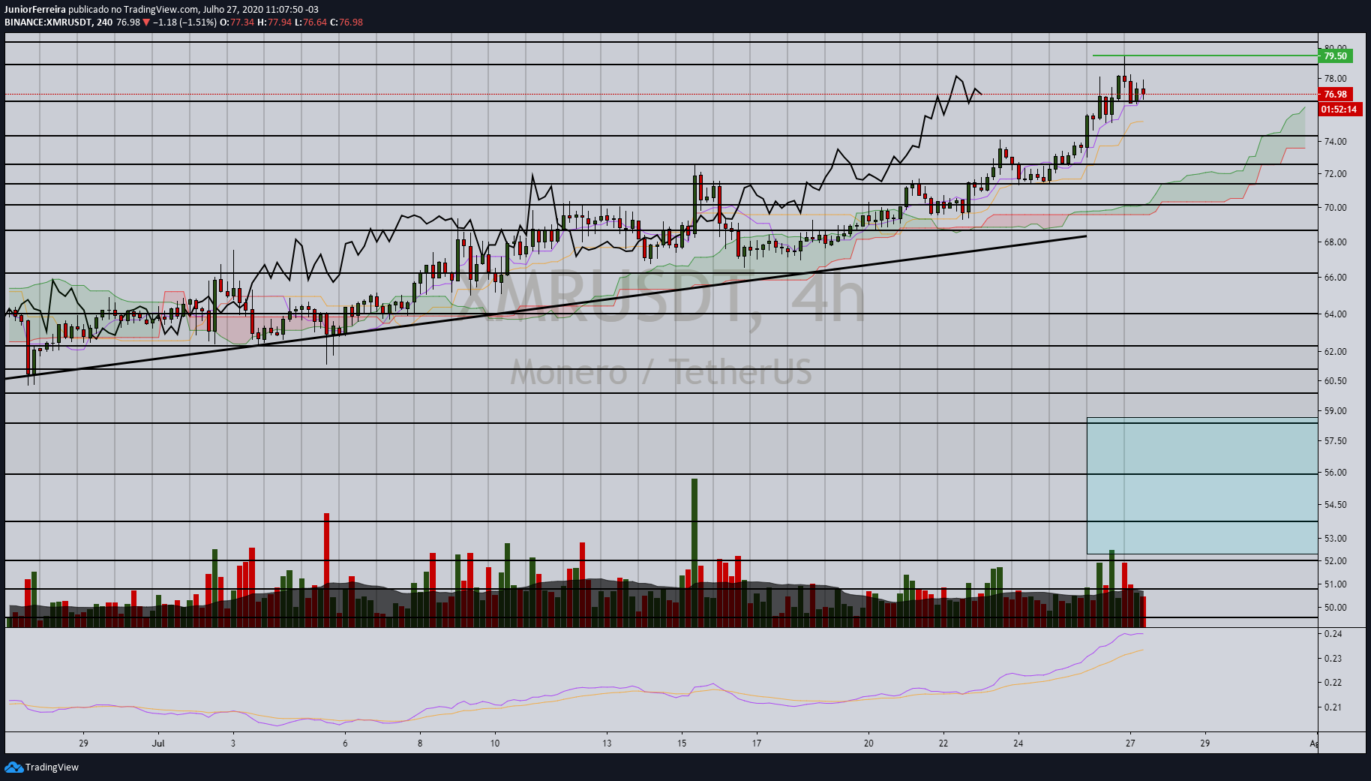
Task: Click the '27' date axis label
Action: [1130, 743]
